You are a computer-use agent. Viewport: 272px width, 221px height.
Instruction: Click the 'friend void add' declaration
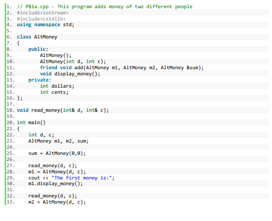tap(122, 68)
